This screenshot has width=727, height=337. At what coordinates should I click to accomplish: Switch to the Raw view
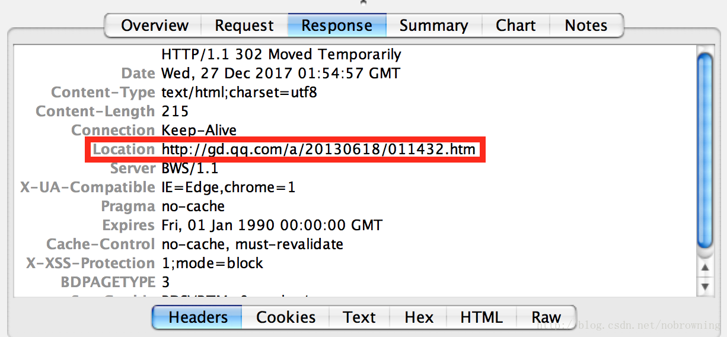click(546, 317)
